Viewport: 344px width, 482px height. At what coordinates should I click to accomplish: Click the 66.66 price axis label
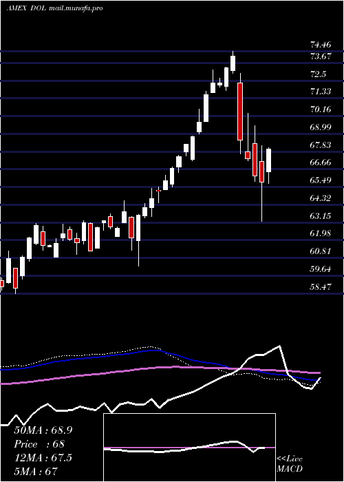(x=321, y=163)
